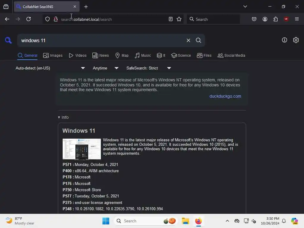Viewport: 304px width, 228px height.
Task: Open the notifications bell
Action: click(x=284, y=221)
